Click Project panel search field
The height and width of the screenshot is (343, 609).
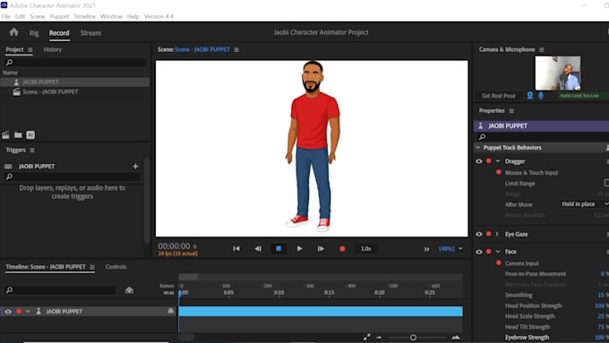click(76, 62)
